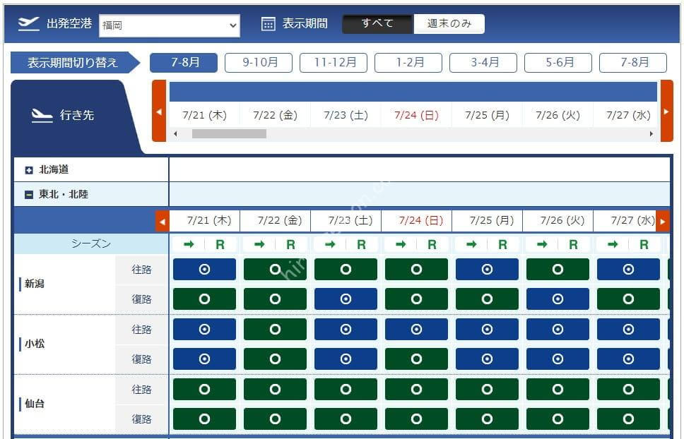Screen dimensions: 684x439
Task: Select 仙台 往路 availability for 7/25
Action: pos(487,389)
